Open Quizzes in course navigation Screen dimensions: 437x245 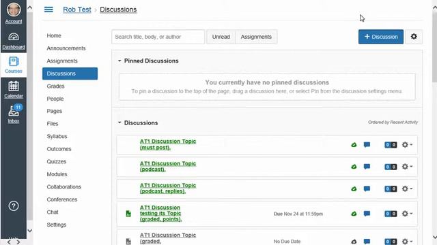pyautogui.click(x=56, y=162)
